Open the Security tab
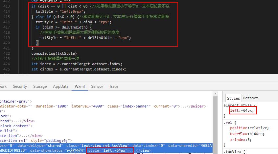This screenshot has width=278, height=154. 20,87
